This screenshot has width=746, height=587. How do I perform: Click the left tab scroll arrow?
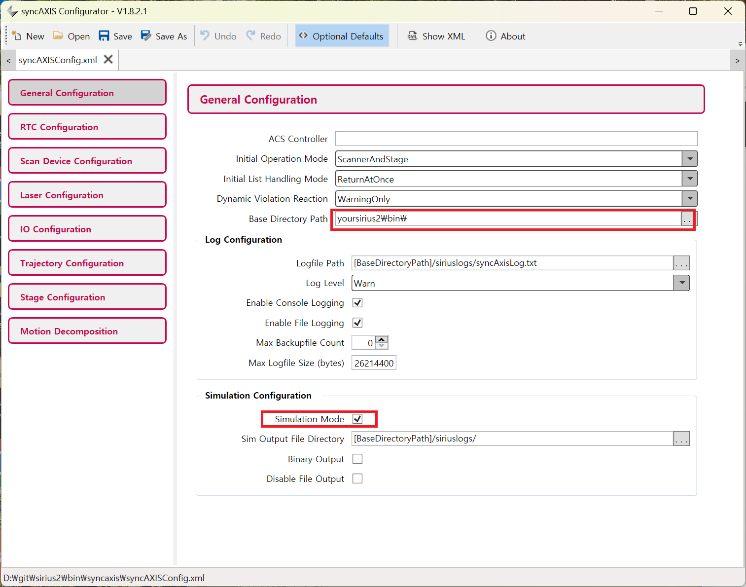click(8, 61)
